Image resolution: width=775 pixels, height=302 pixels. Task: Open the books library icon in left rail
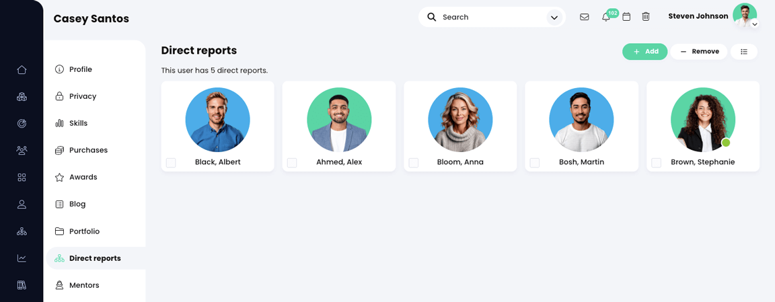tap(22, 285)
